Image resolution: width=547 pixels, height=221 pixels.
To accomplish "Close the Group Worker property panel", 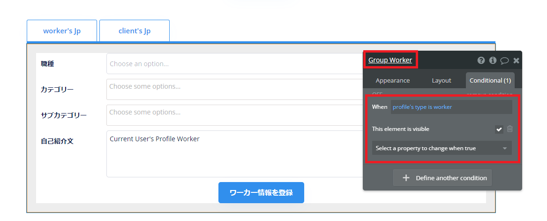I will [x=517, y=61].
